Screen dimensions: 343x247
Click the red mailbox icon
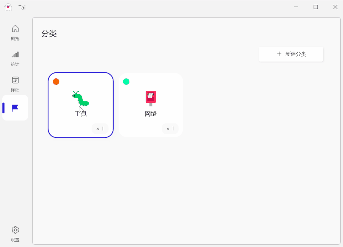(151, 98)
